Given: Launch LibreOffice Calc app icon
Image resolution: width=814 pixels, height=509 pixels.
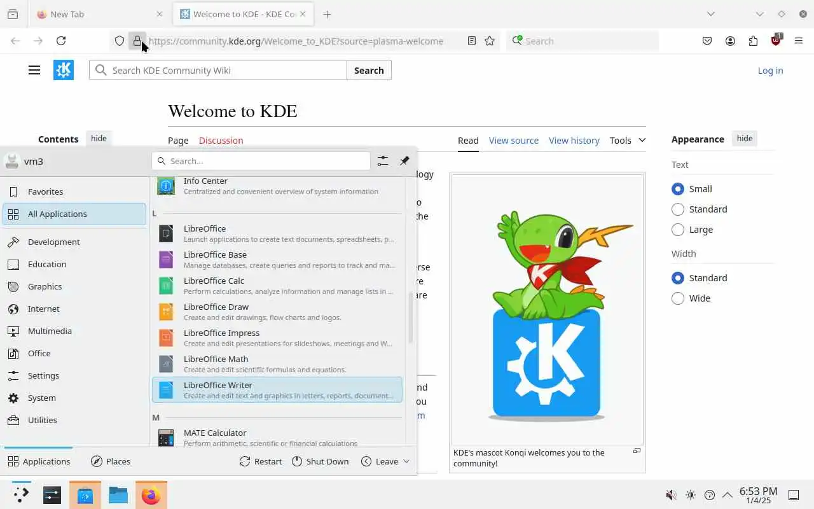Looking at the screenshot, I should (x=166, y=286).
